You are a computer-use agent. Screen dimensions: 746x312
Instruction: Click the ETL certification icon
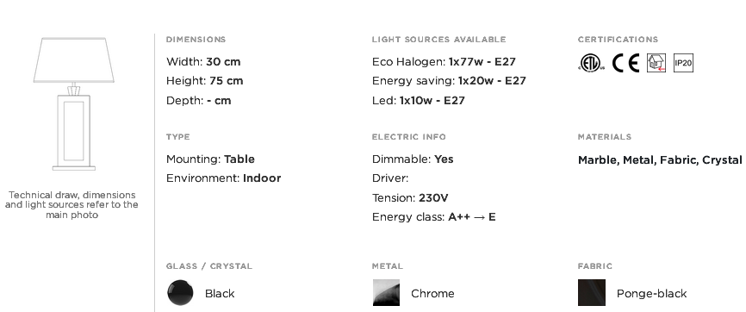(592, 63)
